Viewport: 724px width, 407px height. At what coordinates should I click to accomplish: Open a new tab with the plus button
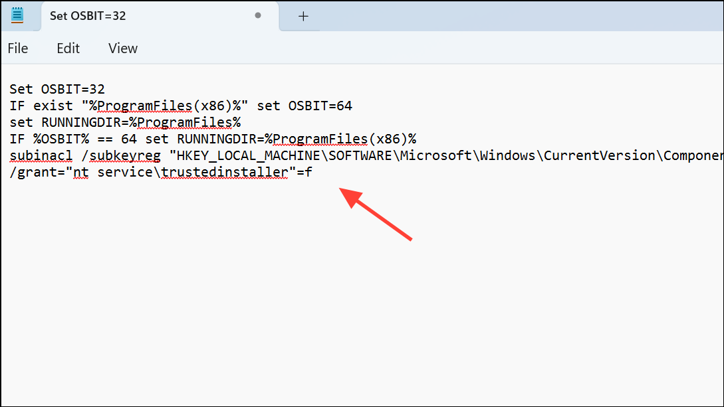tap(303, 16)
